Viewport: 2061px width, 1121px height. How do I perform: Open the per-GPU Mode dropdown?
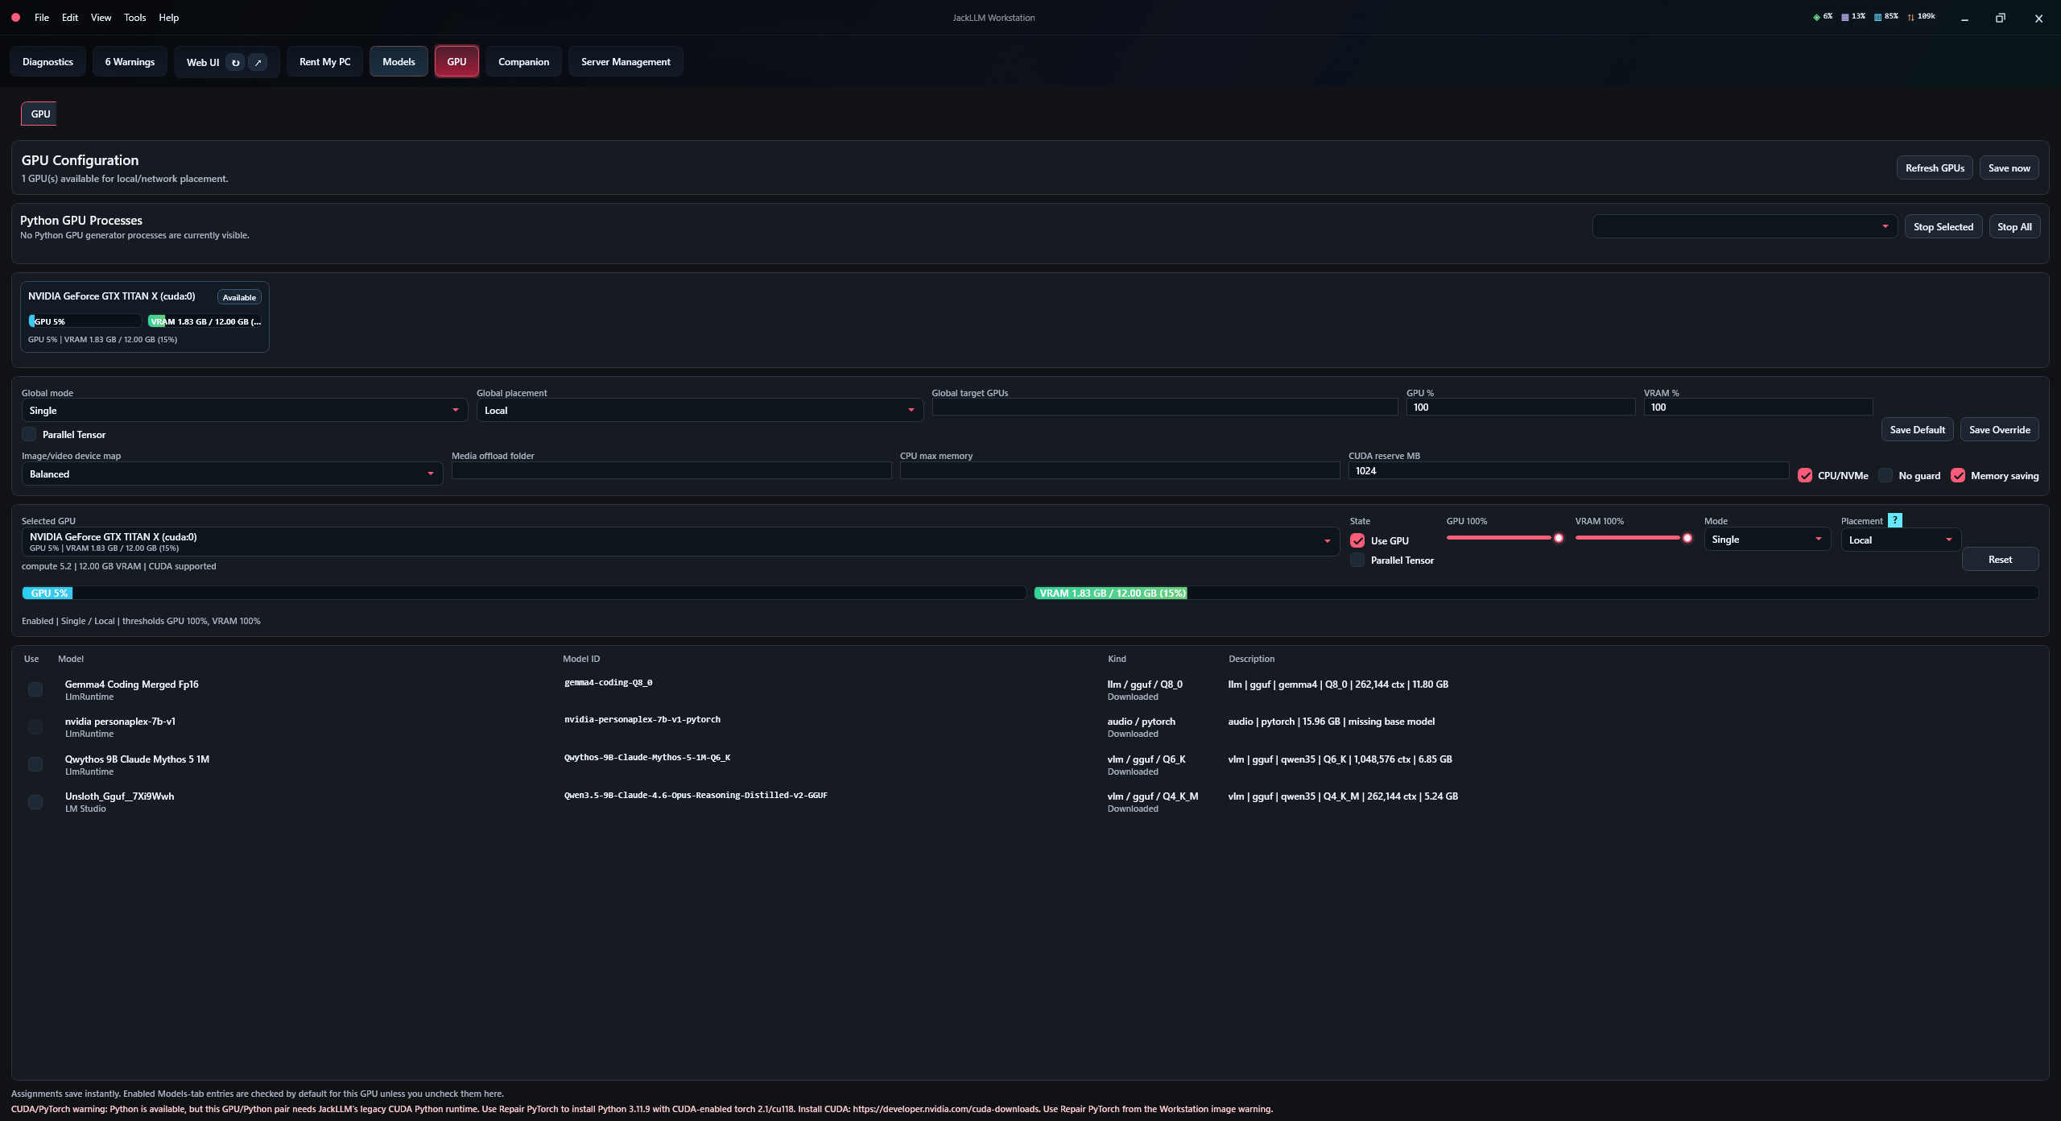click(1767, 540)
